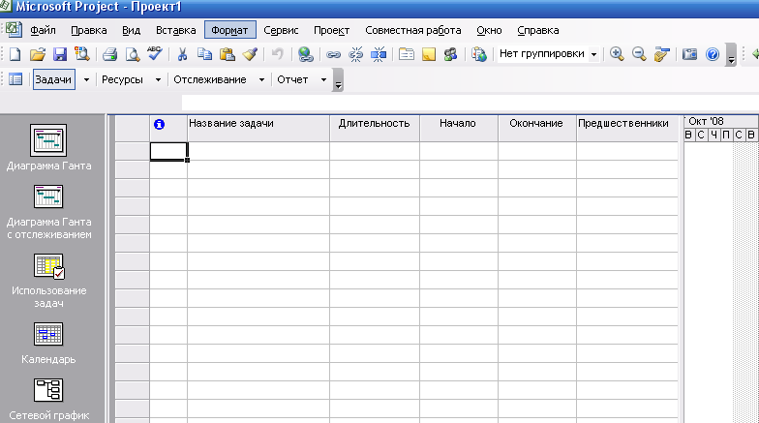Click the Начало column header
The height and width of the screenshot is (423, 759).
click(459, 129)
